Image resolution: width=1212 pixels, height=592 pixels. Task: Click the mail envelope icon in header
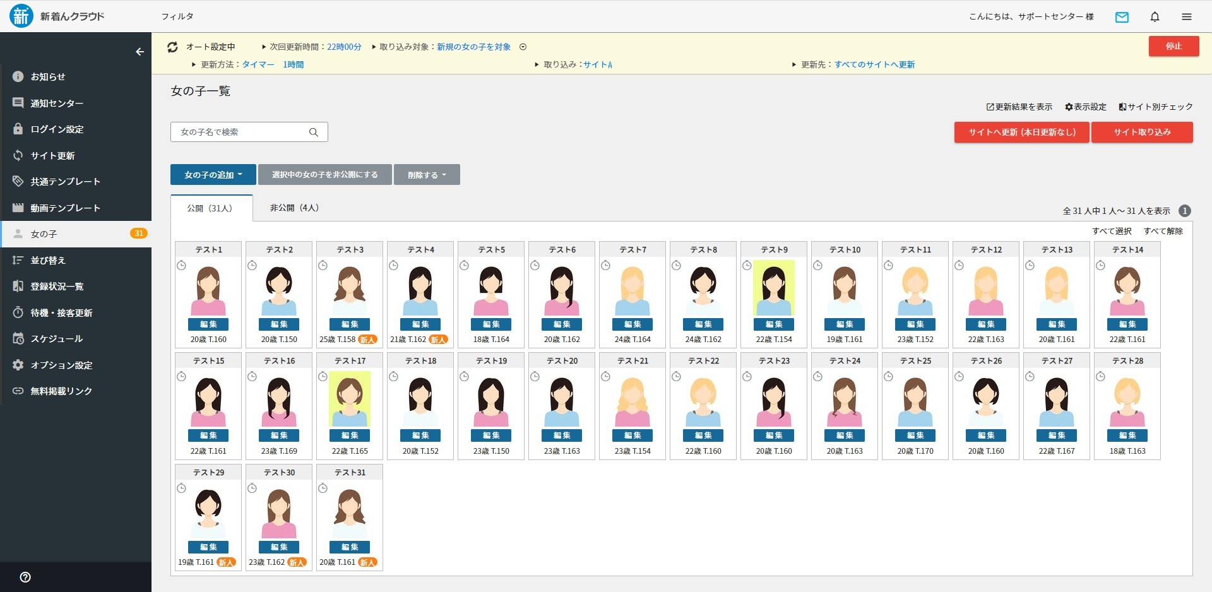click(x=1122, y=17)
